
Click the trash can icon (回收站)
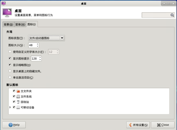pyautogui.click(x=18, y=102)
